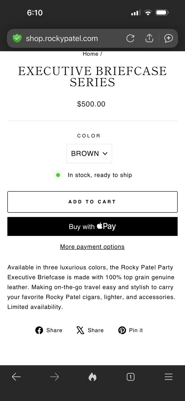185x401 pixels.
Task: Share on X via its icon
Action: [x=80, y=330]
